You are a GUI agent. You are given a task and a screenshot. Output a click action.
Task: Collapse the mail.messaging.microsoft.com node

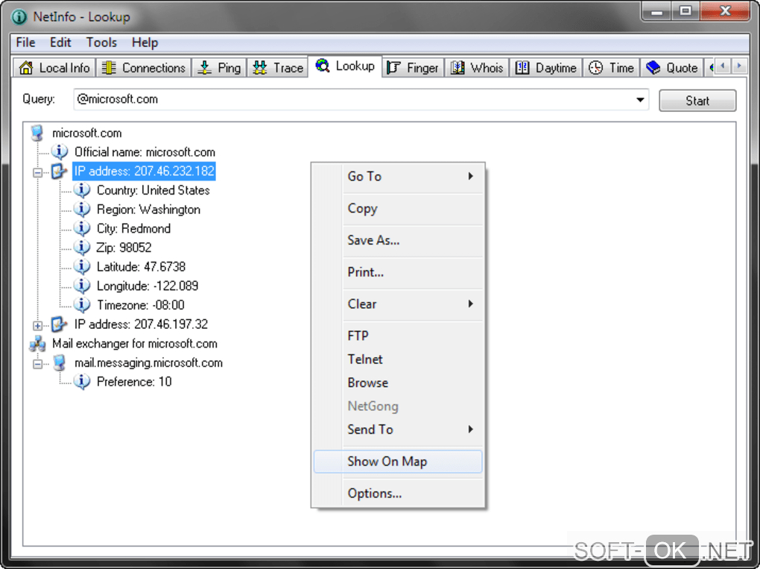37,364
